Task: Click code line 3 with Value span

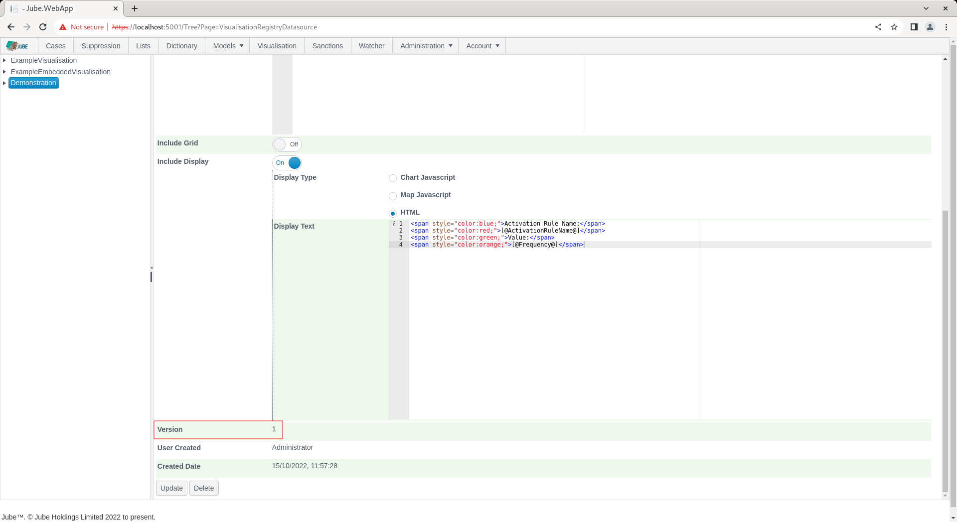Action: coord(482,238)
